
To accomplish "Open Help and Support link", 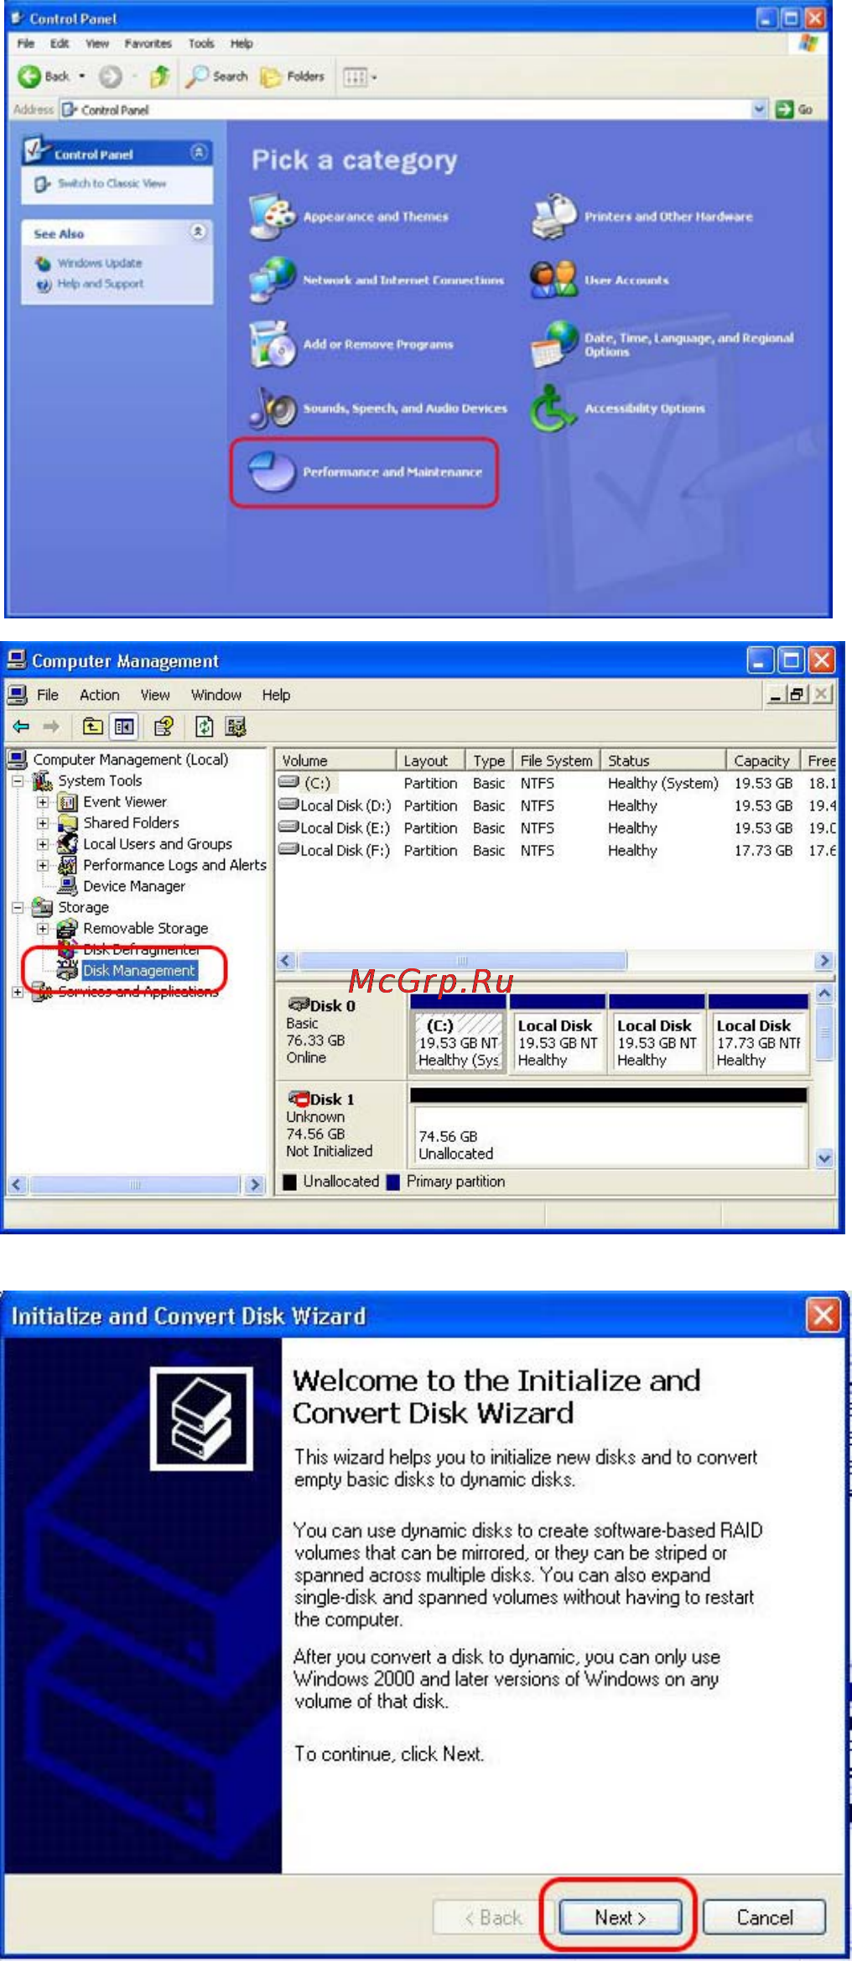I will (101, 284).
